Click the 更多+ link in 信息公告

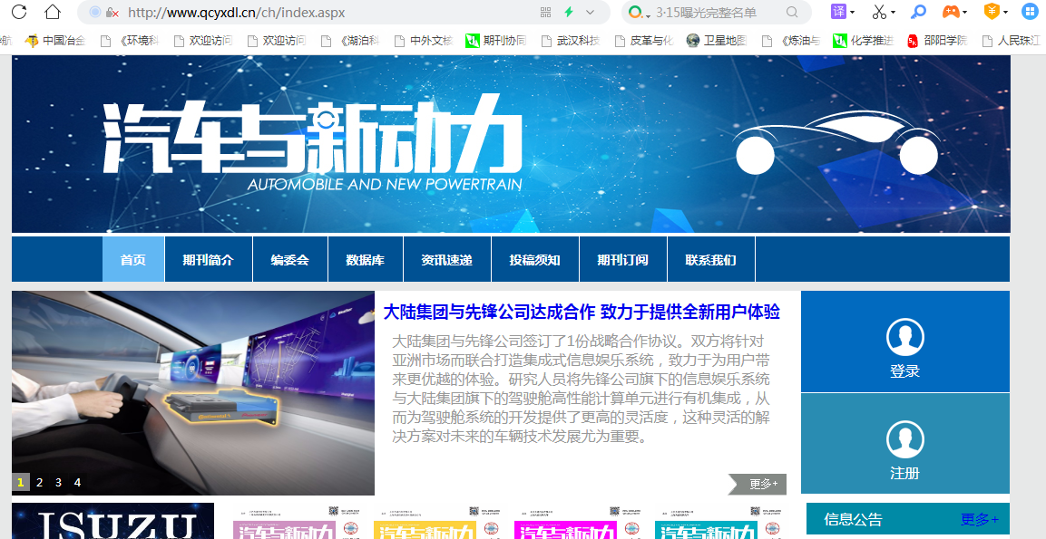tap(979, 520)
